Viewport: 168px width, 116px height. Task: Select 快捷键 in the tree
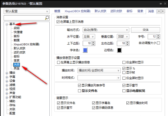point(18,32)
